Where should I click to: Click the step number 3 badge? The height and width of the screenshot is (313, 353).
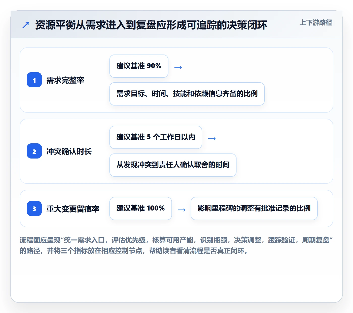tap(34, 208)
